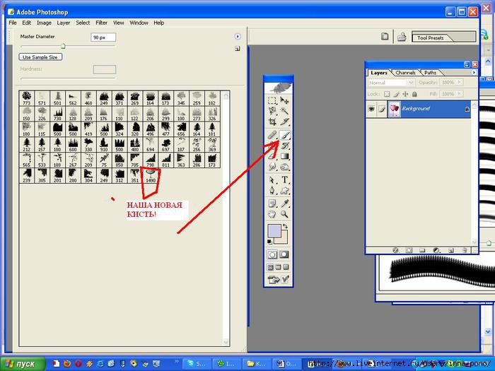495x371 pixels.
Task: Select the Magic Wand tool
Action: (284, 111)
